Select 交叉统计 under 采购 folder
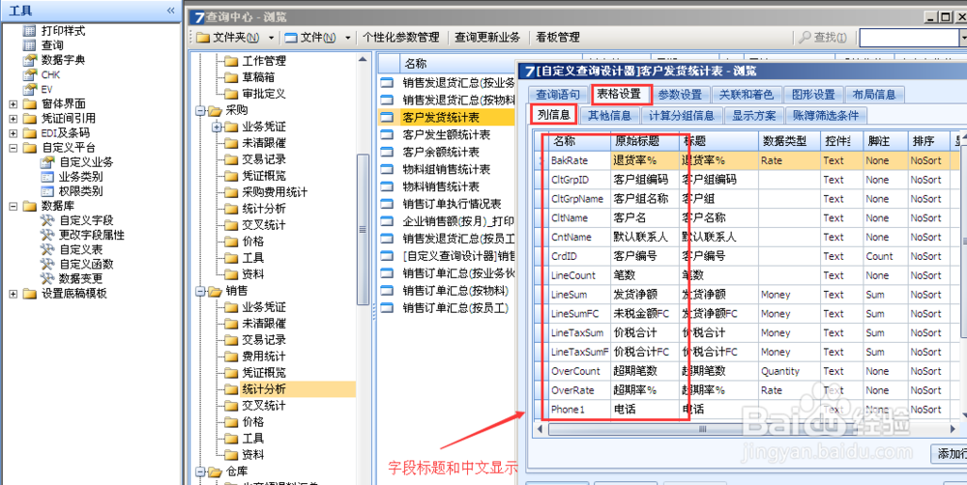This screenshot has height=485, width=967. click(x=264, y=225)
